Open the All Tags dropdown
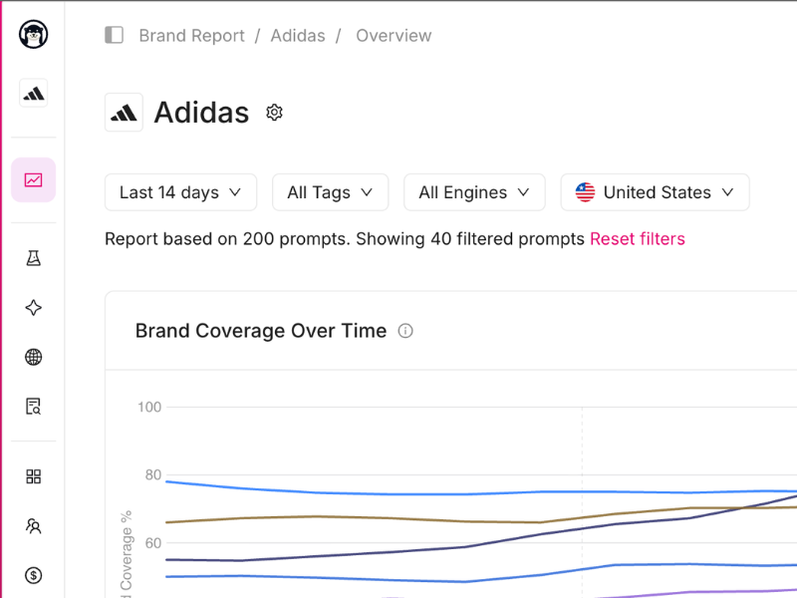The width and height of the screenshot is (797, 598). pyautogui.click(x=331, y=192)
